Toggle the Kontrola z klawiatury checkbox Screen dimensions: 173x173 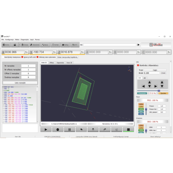click(x=138, y=65)
